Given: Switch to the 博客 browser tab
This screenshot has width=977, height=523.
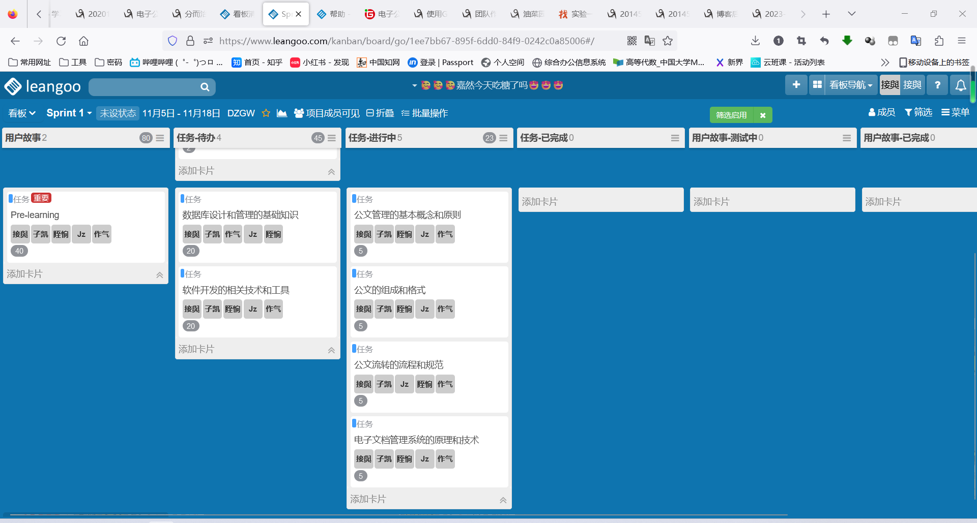Looking at the screenshot, I should tap(720, 14).
